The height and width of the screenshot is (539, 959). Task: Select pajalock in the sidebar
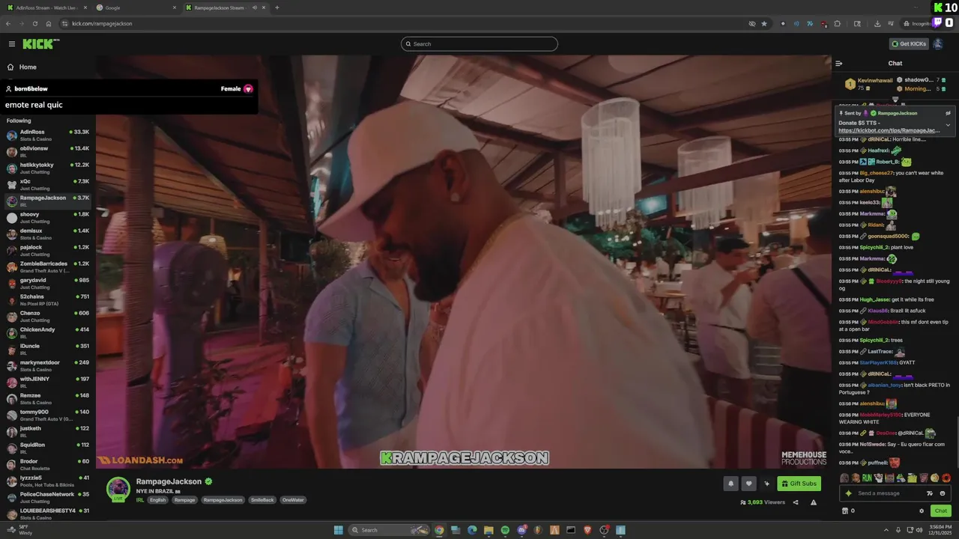tap(48, 250)
